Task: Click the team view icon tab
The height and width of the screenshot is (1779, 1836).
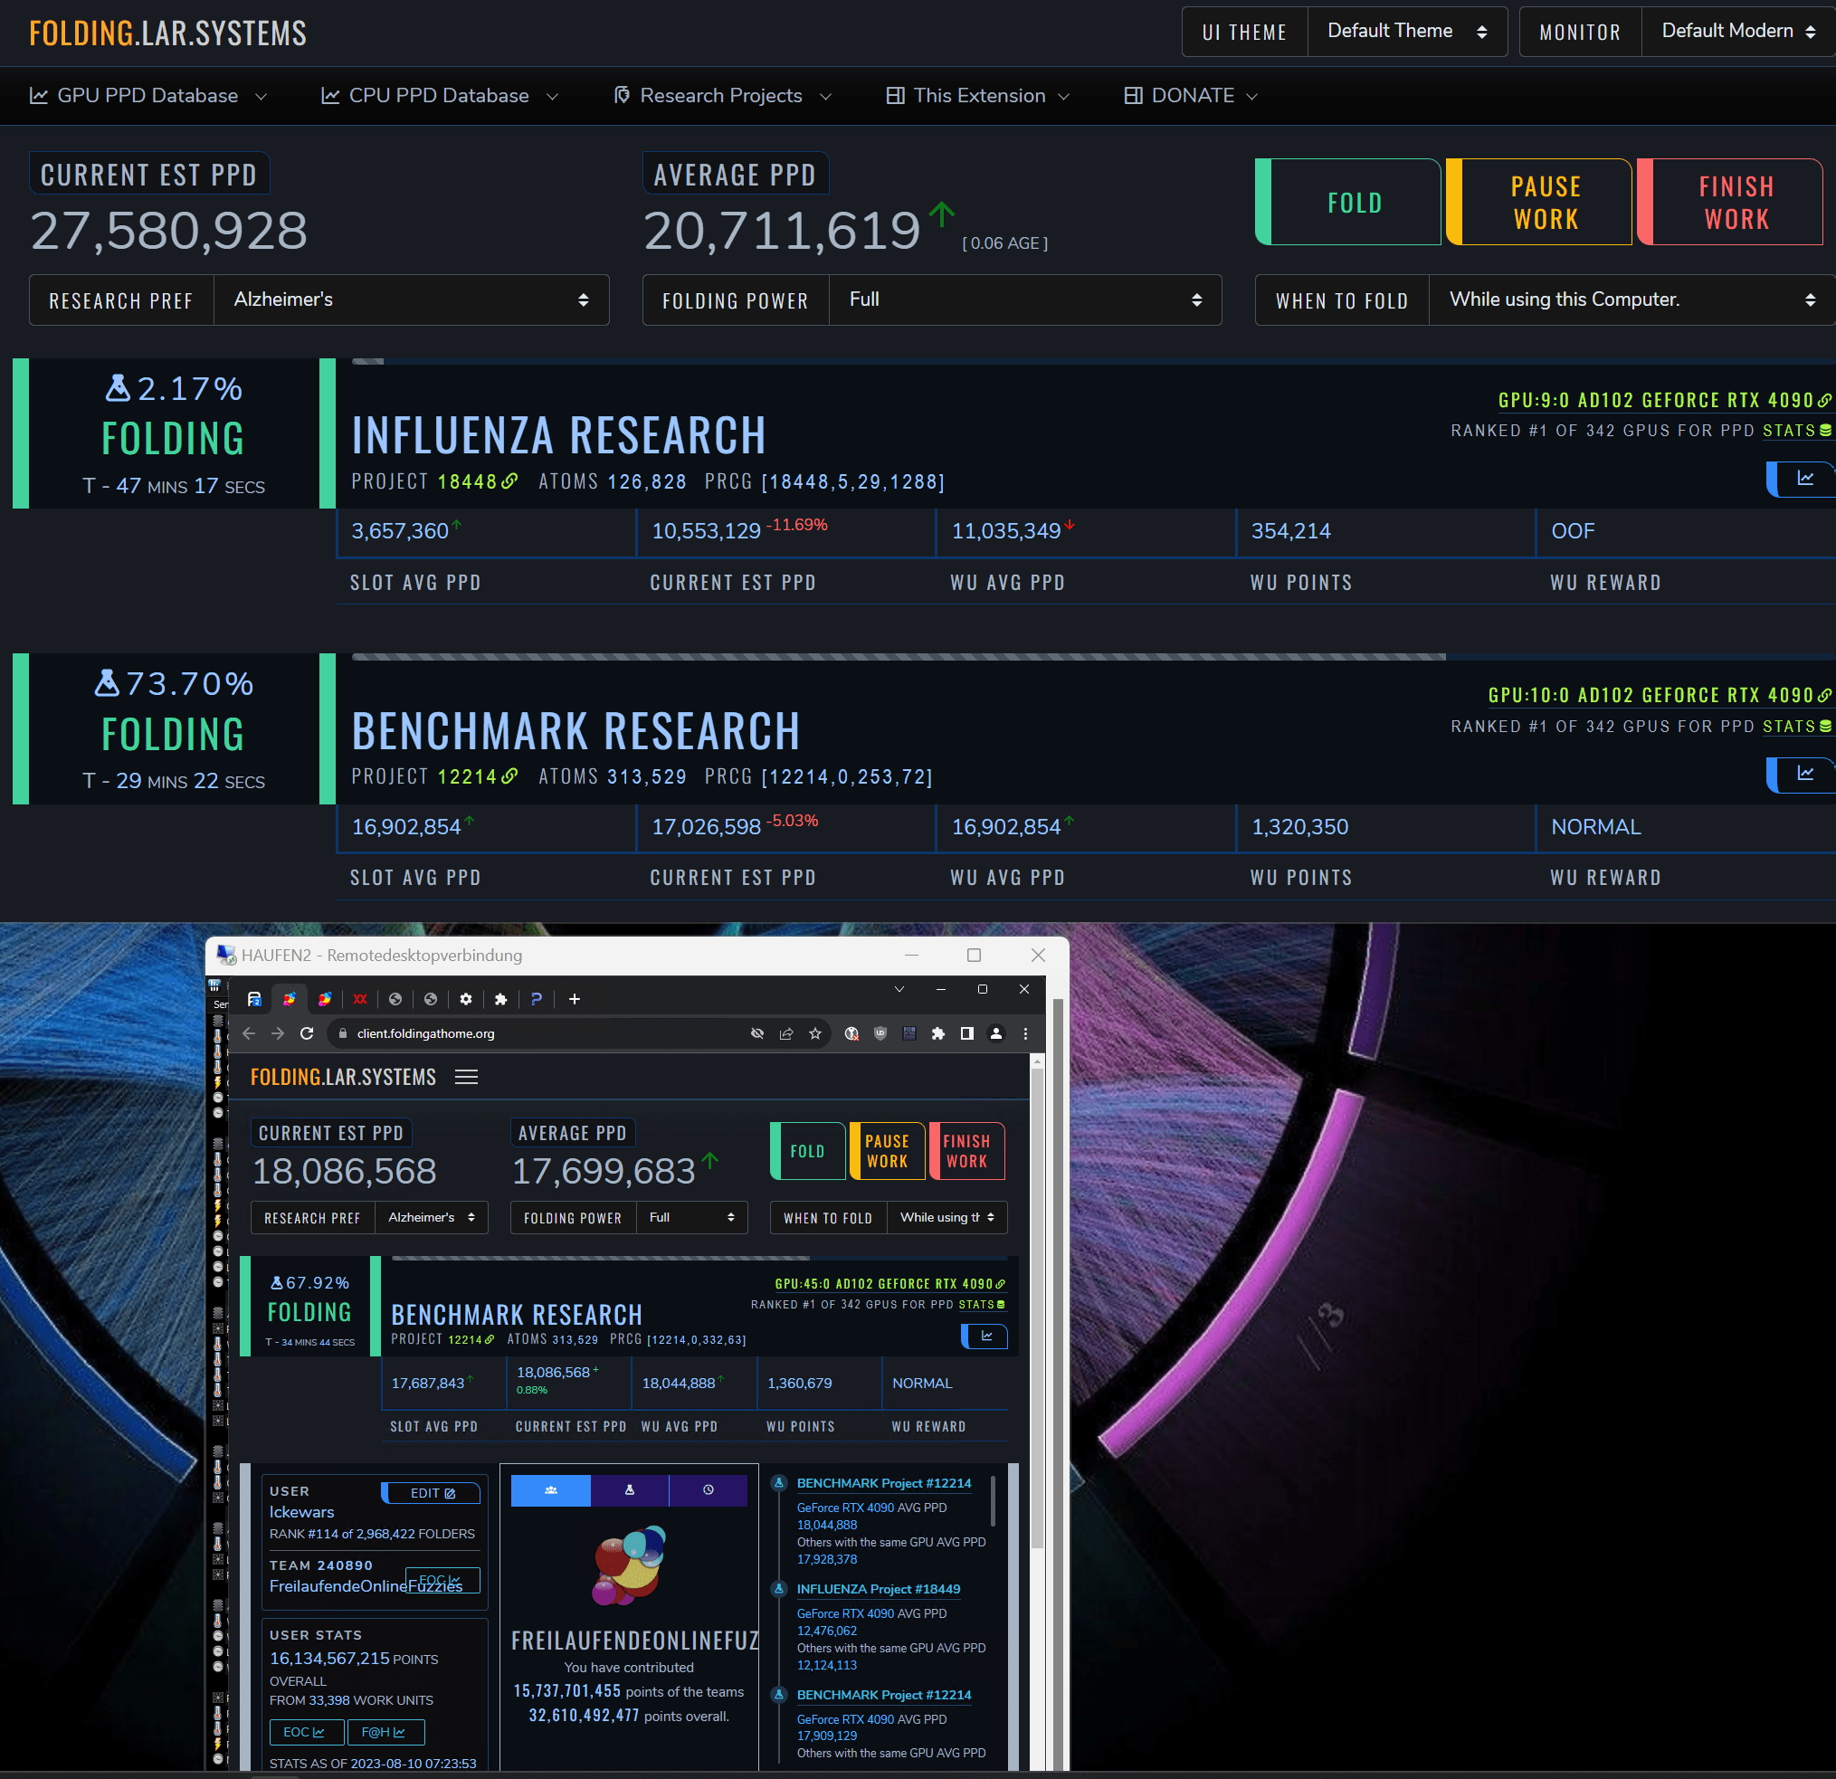Action: [551, 1490]
